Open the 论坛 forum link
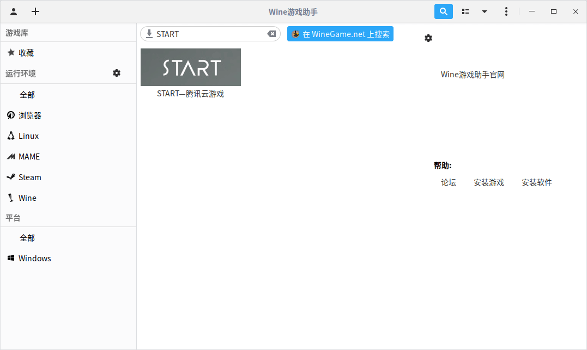Viewport: 587px width, 350px height. click(449, 182)
